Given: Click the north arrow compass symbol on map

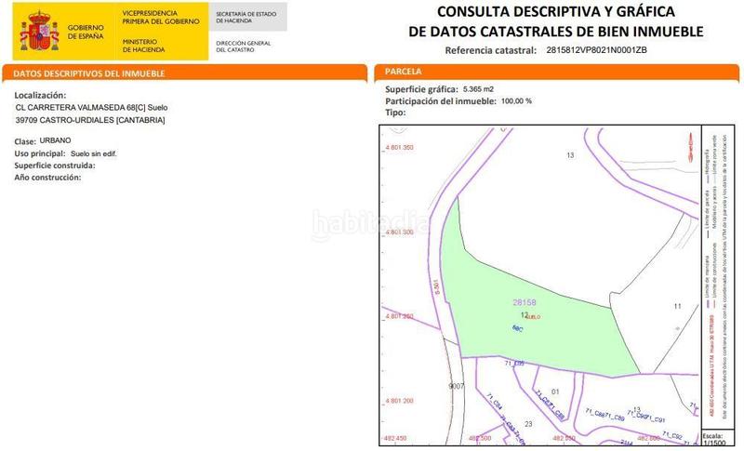Looking at the screenshot, I should [688, 145].
